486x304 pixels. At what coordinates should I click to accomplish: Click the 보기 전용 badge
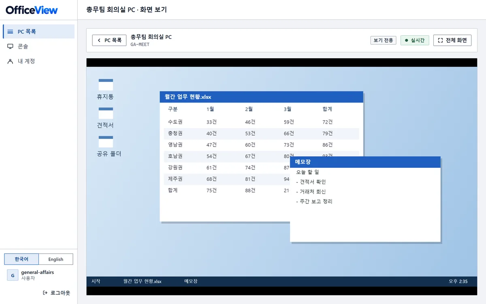click(383, 41)
